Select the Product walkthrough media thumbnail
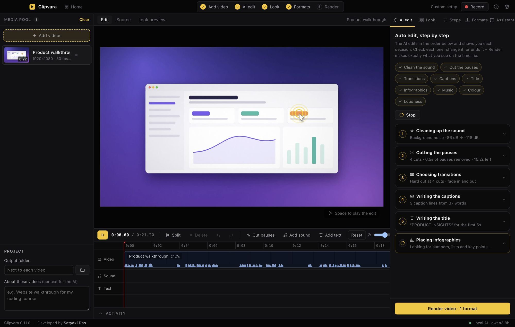The width and height of the screenshot is (515, 327). click(x=16, y=55)
